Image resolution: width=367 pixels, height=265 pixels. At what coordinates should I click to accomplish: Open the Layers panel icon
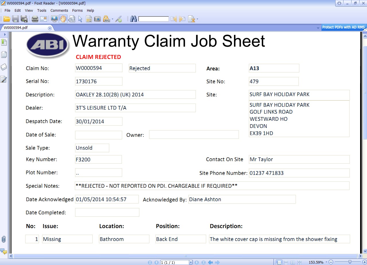point(4,67)
